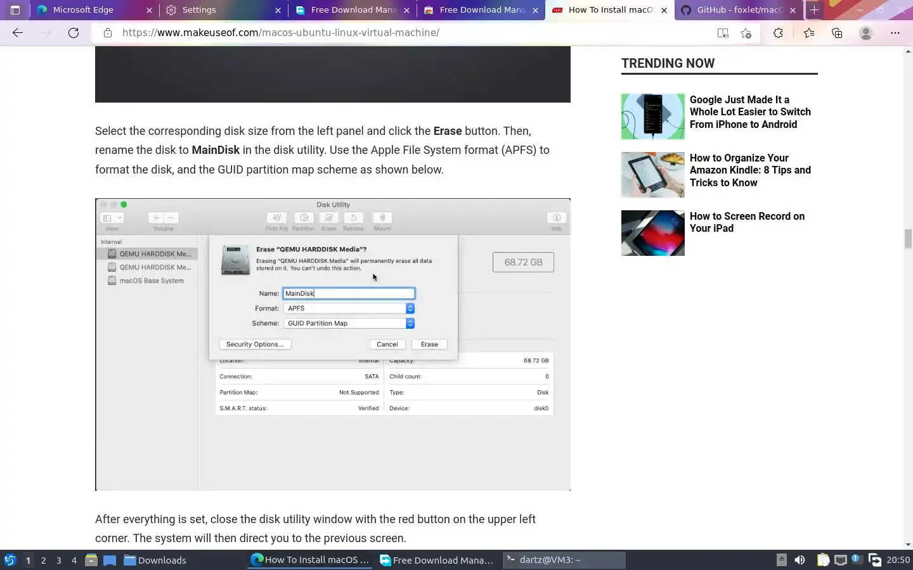Open the file manager icon in taskbar

[x=91, y=560]
